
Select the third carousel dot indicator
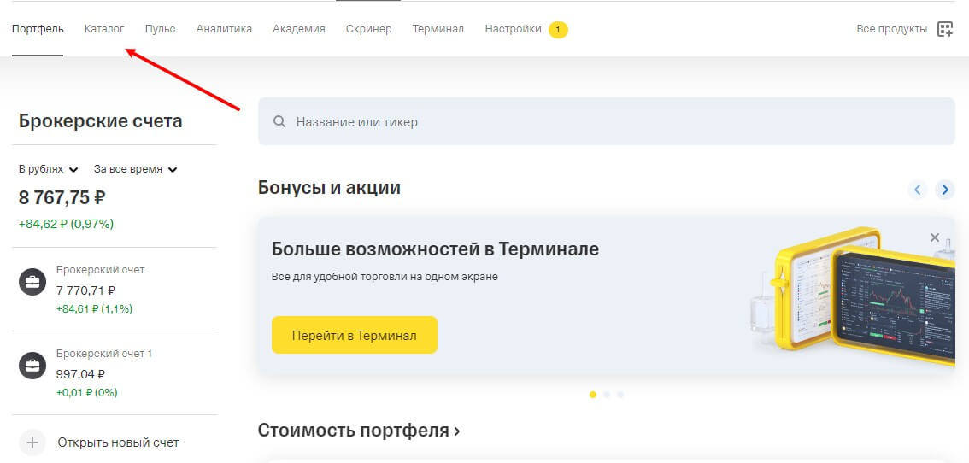pos(620,395)
